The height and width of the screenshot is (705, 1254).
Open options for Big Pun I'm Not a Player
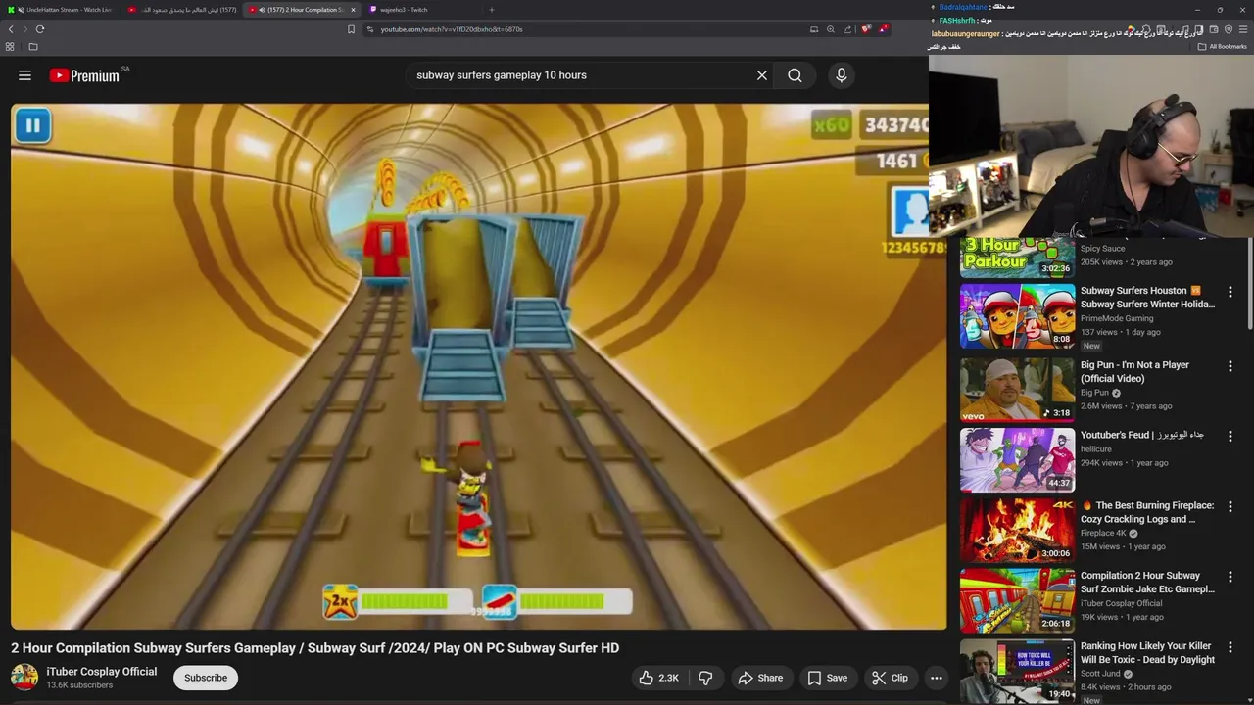(x=1230, y=366)
